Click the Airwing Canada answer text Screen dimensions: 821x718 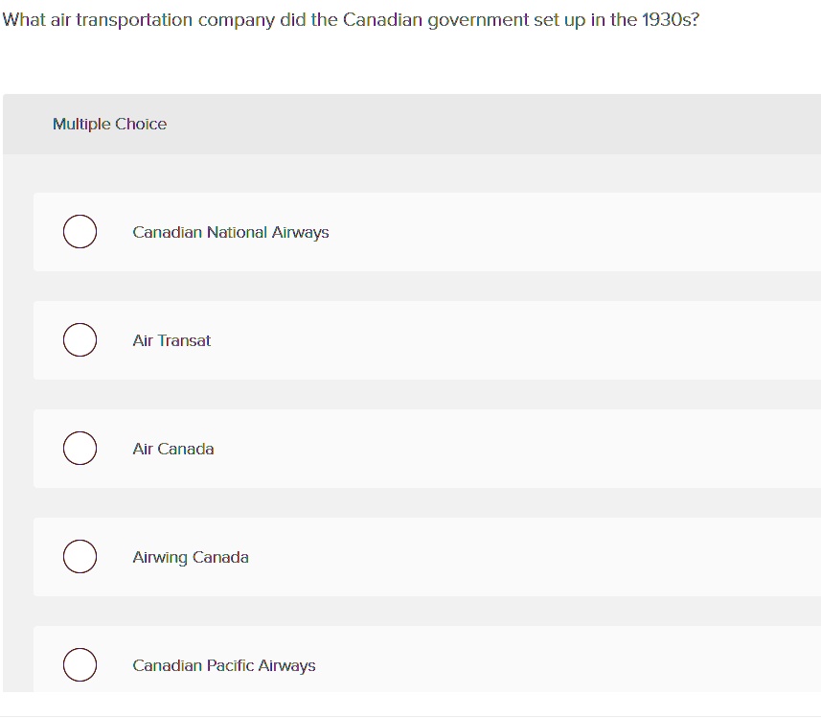coord(190,557)
